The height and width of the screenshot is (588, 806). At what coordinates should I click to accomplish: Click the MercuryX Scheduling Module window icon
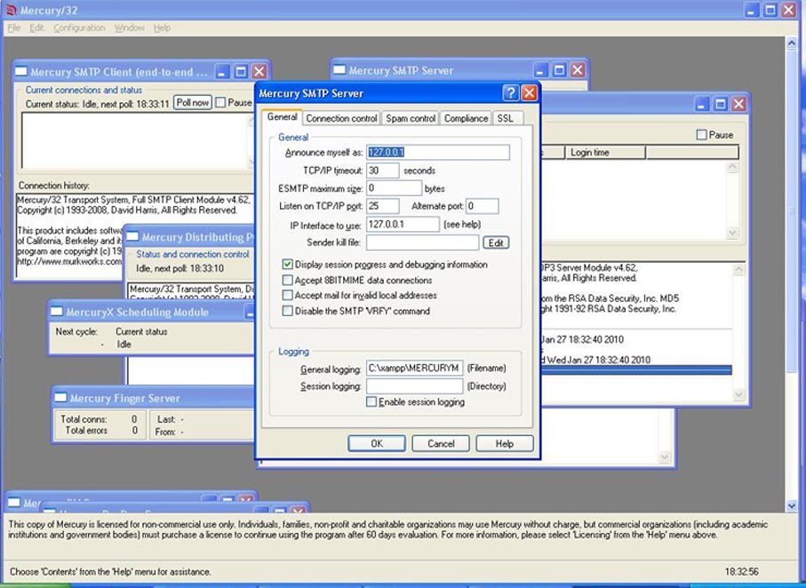click(57, 312)
